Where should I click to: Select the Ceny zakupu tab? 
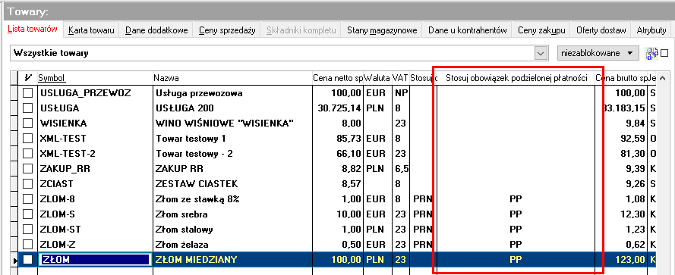coord(541,30)
